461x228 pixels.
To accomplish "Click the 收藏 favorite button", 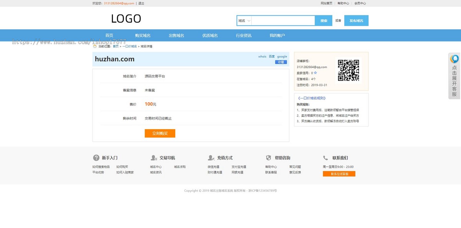I will click(x=281, y=62).
